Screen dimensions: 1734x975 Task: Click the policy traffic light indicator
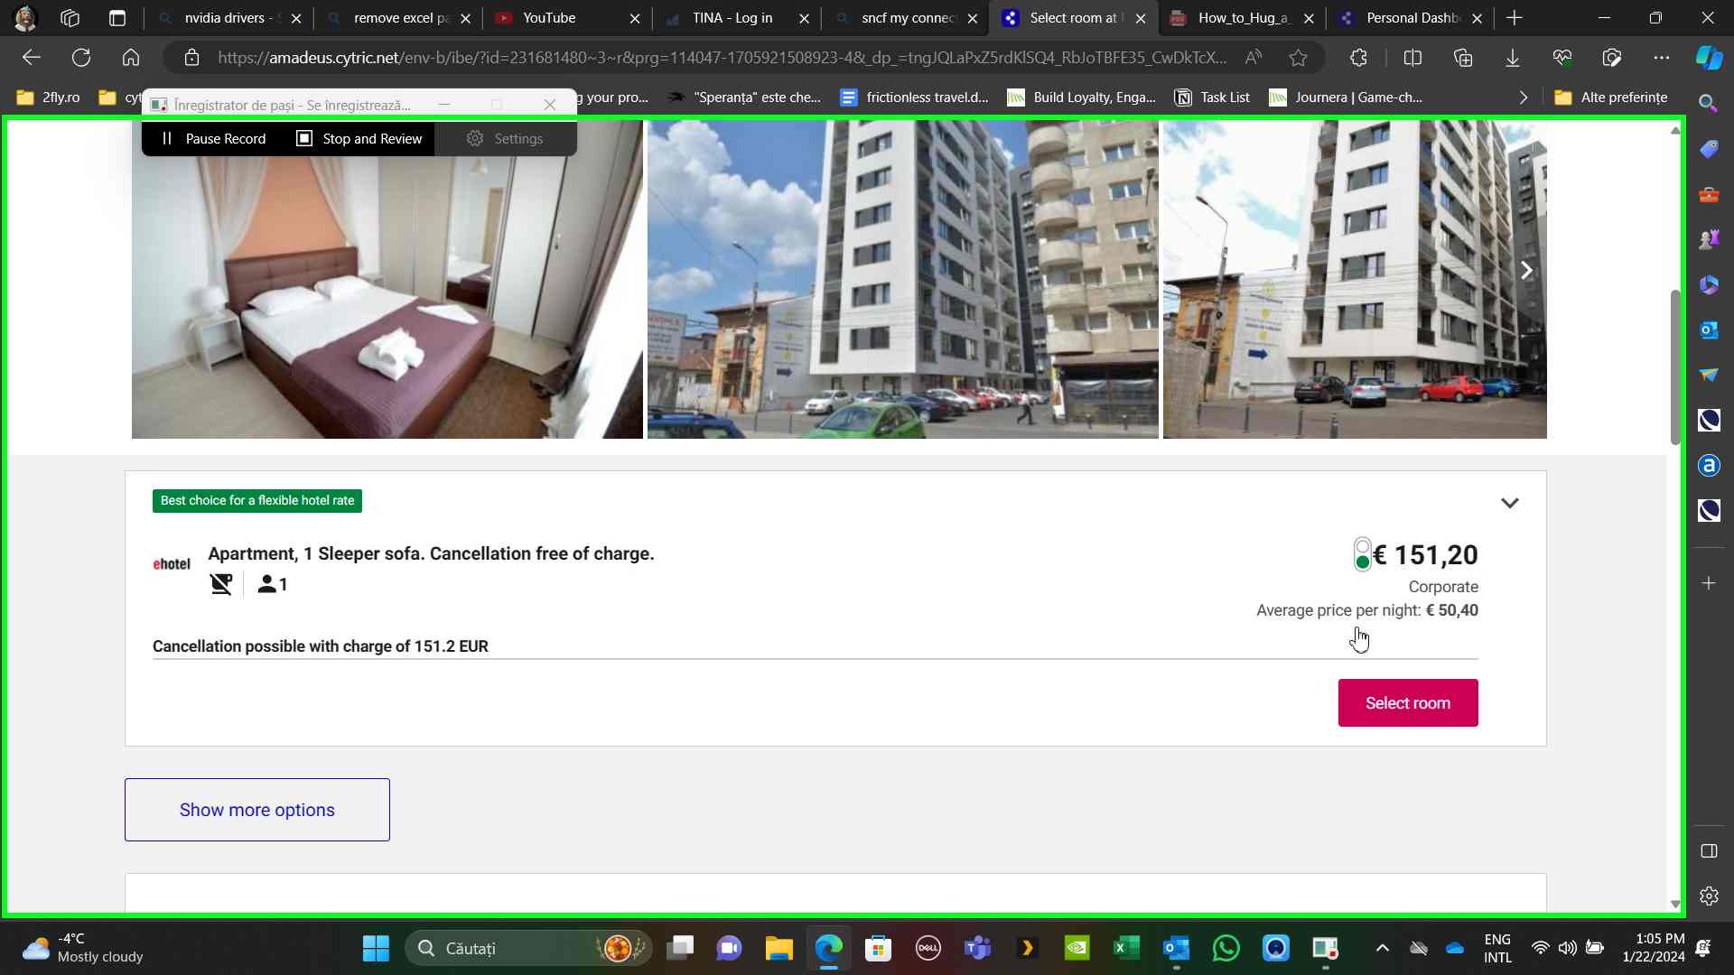point(1362,554)
